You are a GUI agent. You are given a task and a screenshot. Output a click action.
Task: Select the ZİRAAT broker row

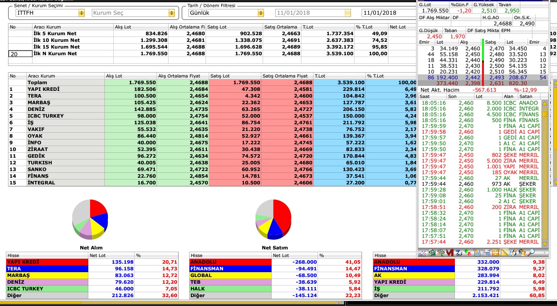tap(213, 149)
